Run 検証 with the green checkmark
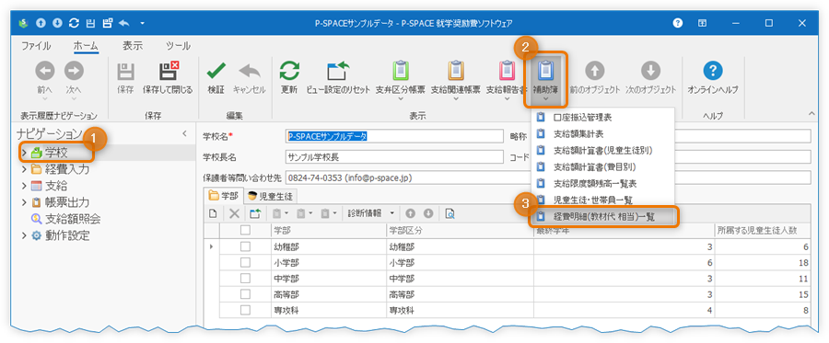Image resolution: width=829 pixels, height=343 pixels. 216,78
